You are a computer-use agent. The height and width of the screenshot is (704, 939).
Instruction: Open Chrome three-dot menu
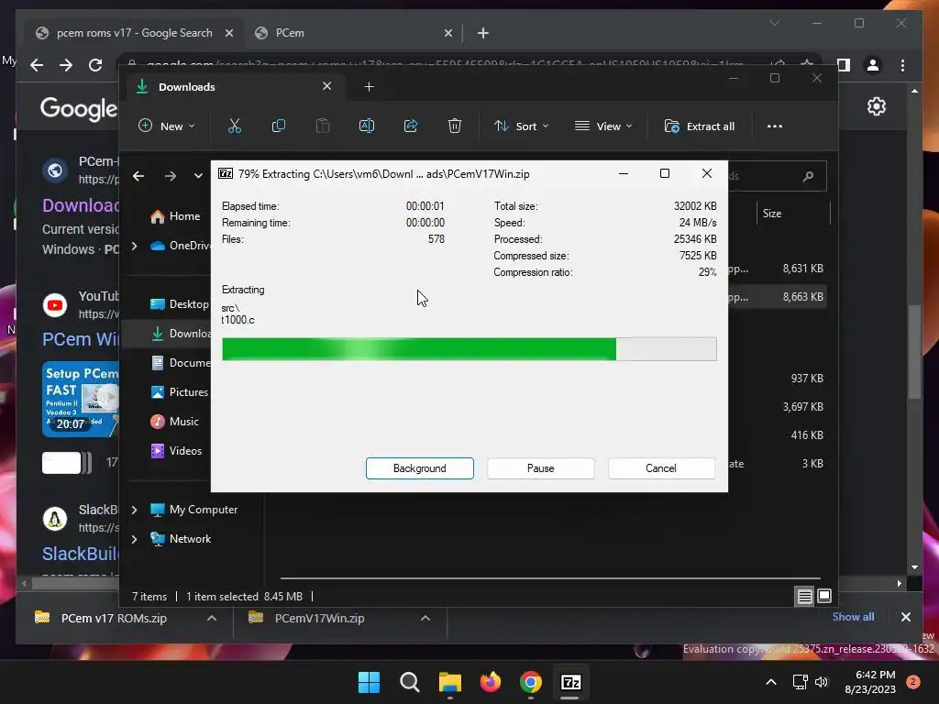tap(902, 65)
